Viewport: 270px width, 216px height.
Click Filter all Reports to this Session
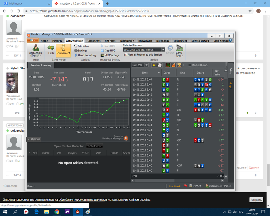[x=143, y=55]
